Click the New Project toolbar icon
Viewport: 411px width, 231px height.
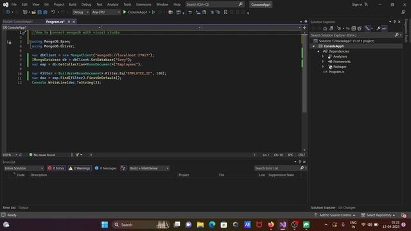coord(25,12)
